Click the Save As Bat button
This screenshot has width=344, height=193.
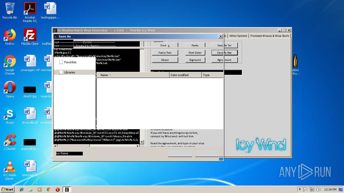tap(224, 53)
